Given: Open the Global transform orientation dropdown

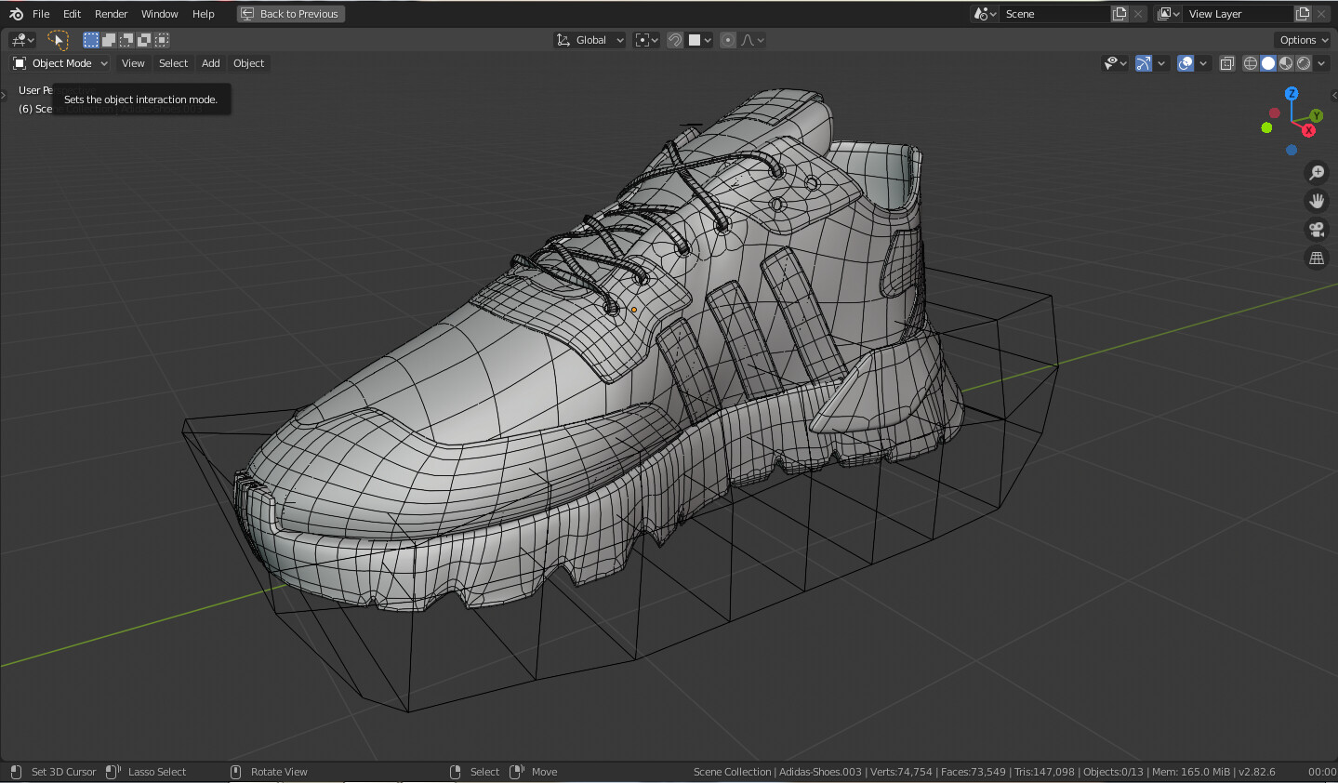Looking at the screenshot, I should coord(590,40).
